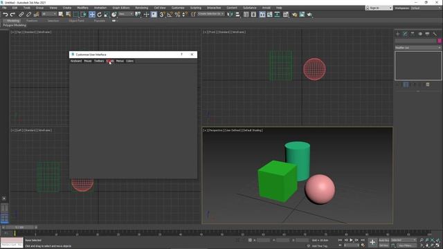The width and height of the screenshot is (443, 249).
Task: Click the Use Pivot Point Center icon
Action: [x=138, y=15]
